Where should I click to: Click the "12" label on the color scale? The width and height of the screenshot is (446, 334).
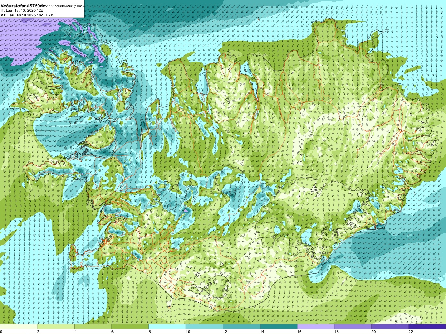[x=225, y=332]
